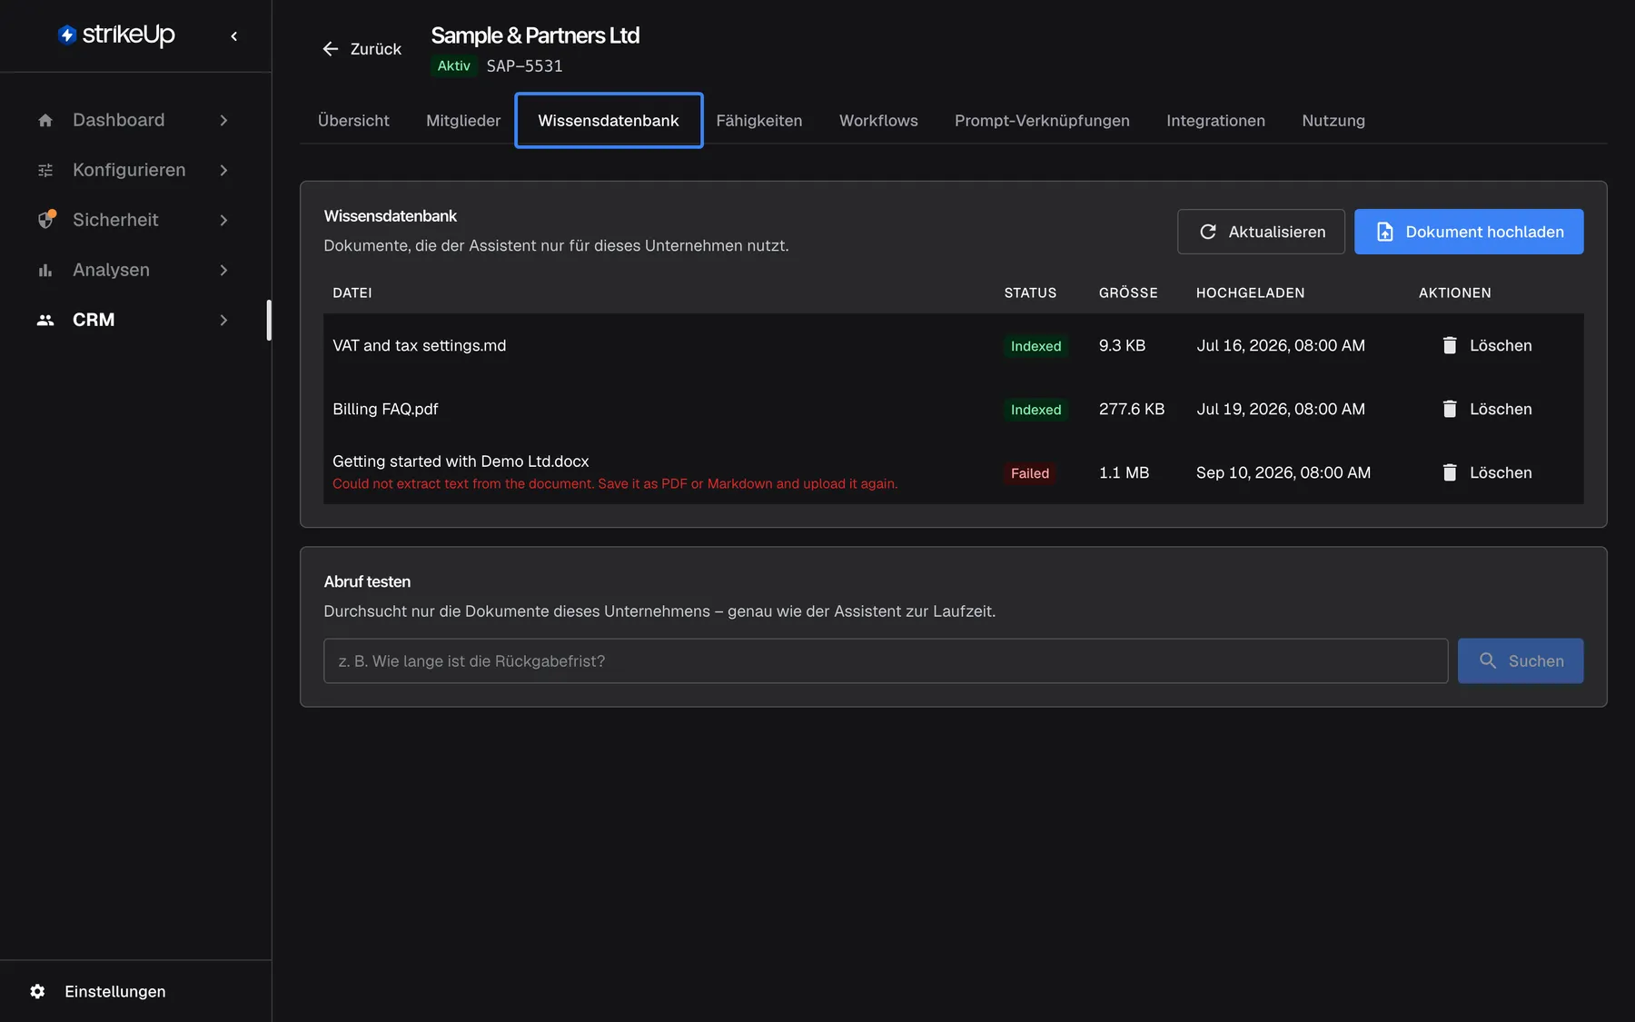Click Löschen for VAT and tax settings.md
Screen dimensions: 1635x1022
coord(1487,345)
